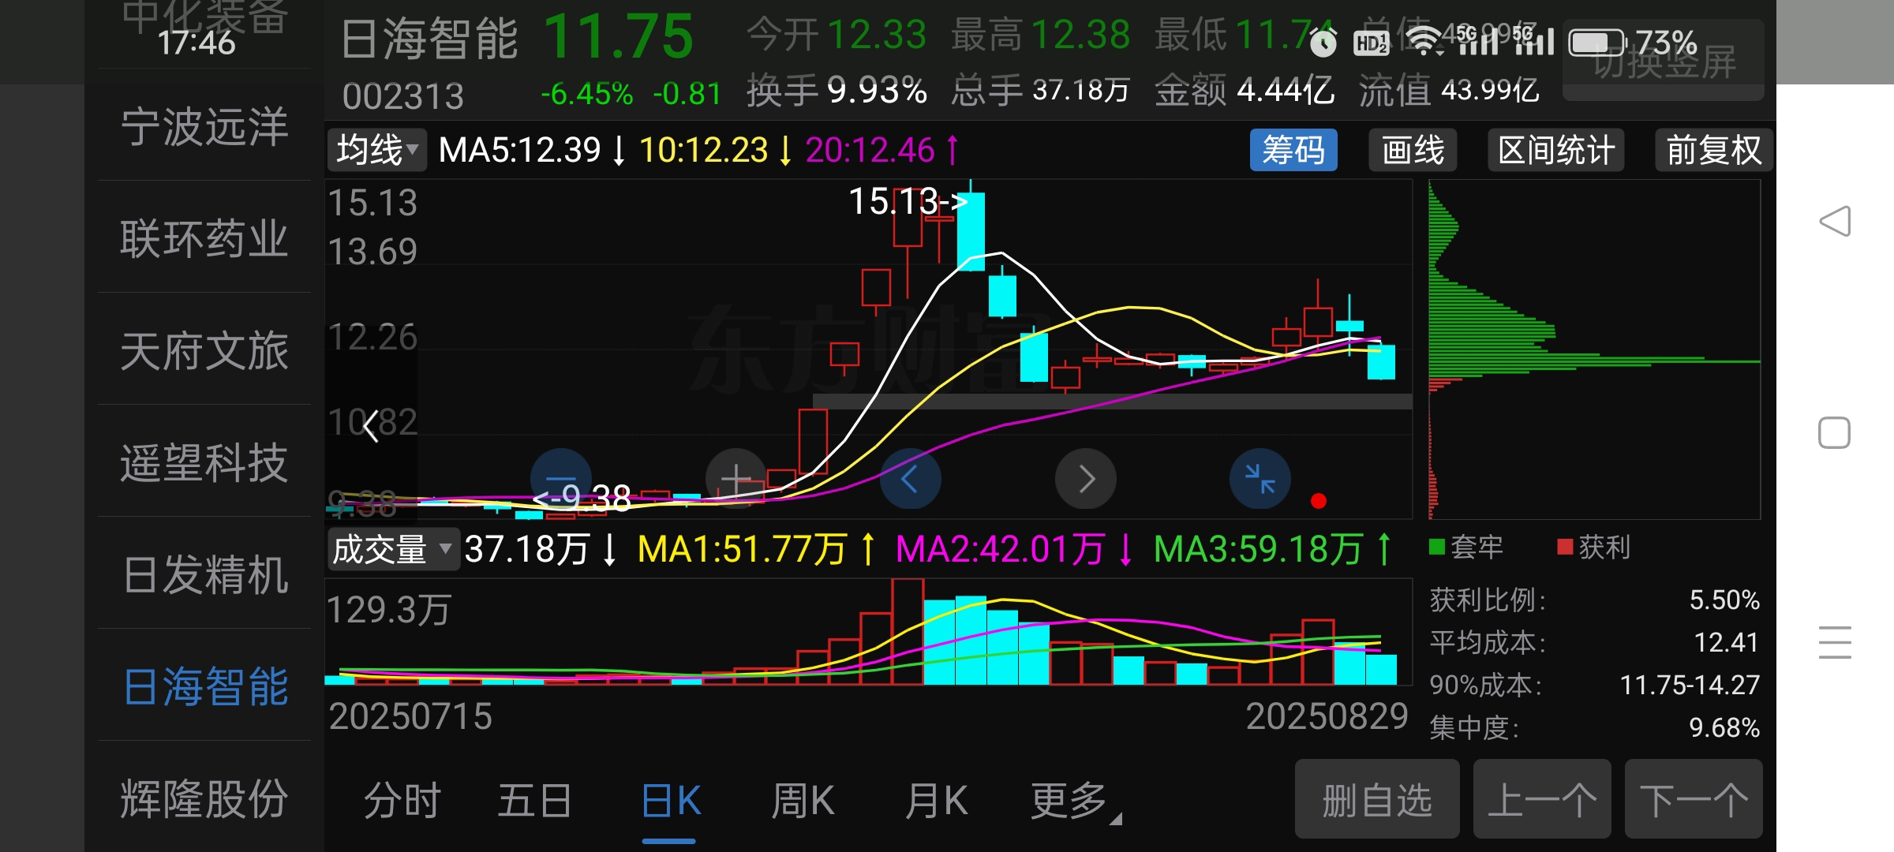
Task: Tap 切换竖屏 to switch portrait mode
Action: tap(1664, 62)
